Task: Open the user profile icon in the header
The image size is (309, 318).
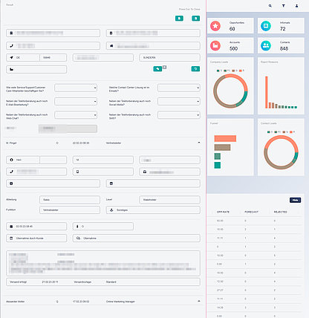Action: tap(296, 6)
